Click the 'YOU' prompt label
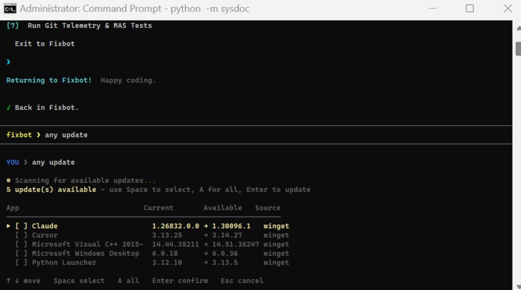This screenshot has width=521, height=290. 13,163
